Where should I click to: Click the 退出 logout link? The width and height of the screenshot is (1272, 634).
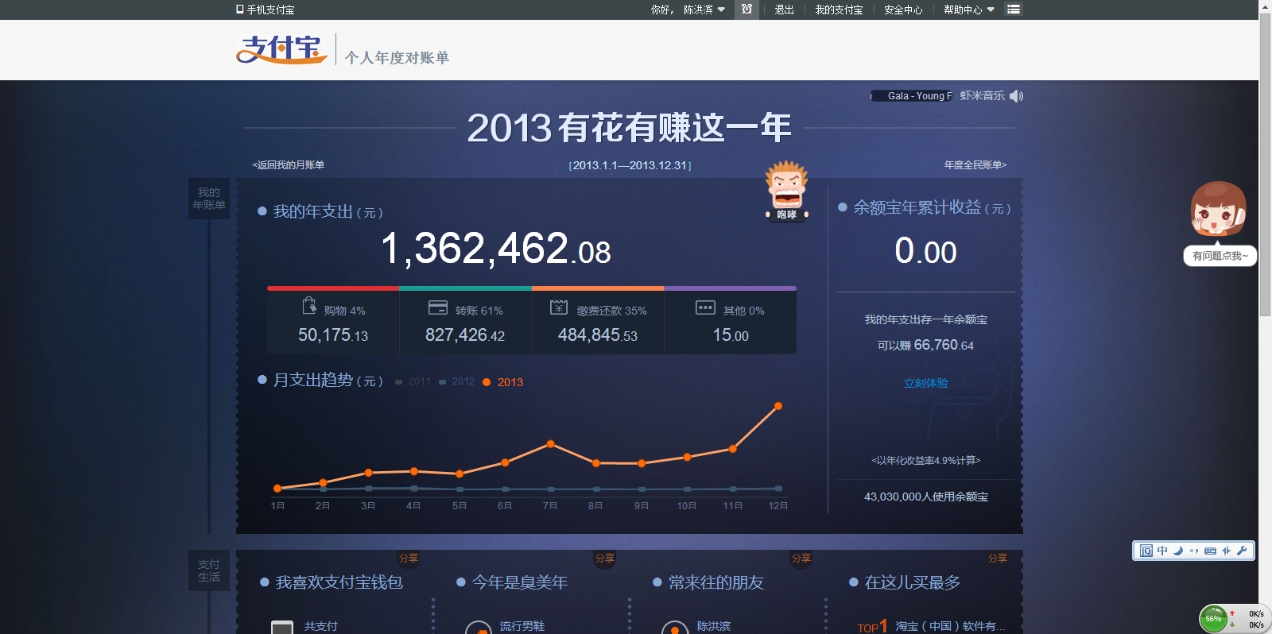[x=784, y=10]
